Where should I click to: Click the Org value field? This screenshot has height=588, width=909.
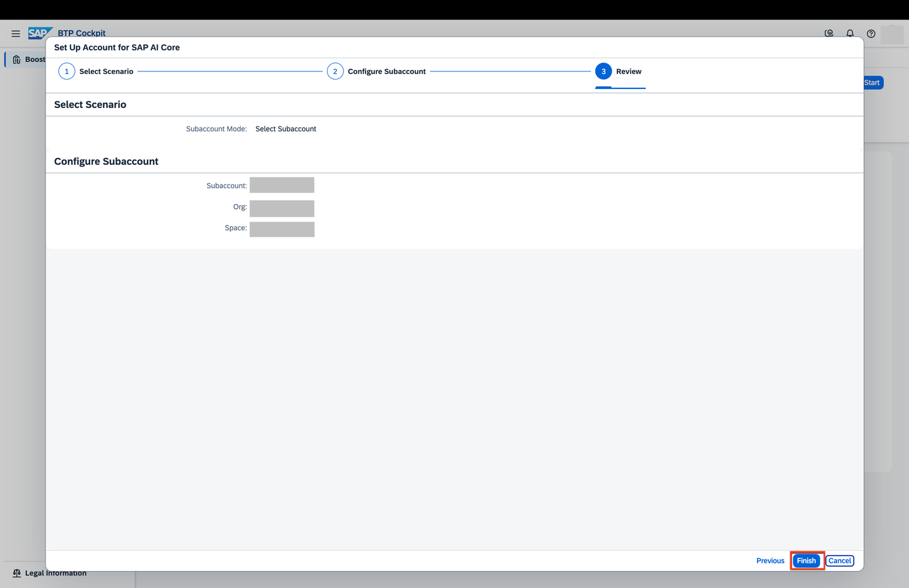coord(282,208)
